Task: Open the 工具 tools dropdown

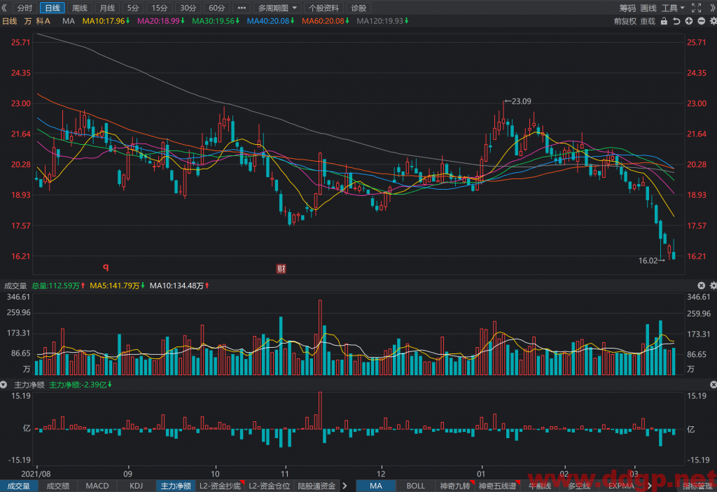Action: click(x=673, y=8)
